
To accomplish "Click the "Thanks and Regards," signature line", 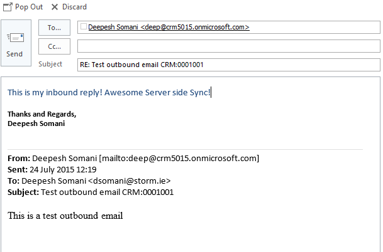I will pyautogui.click(x=42, y=114).
